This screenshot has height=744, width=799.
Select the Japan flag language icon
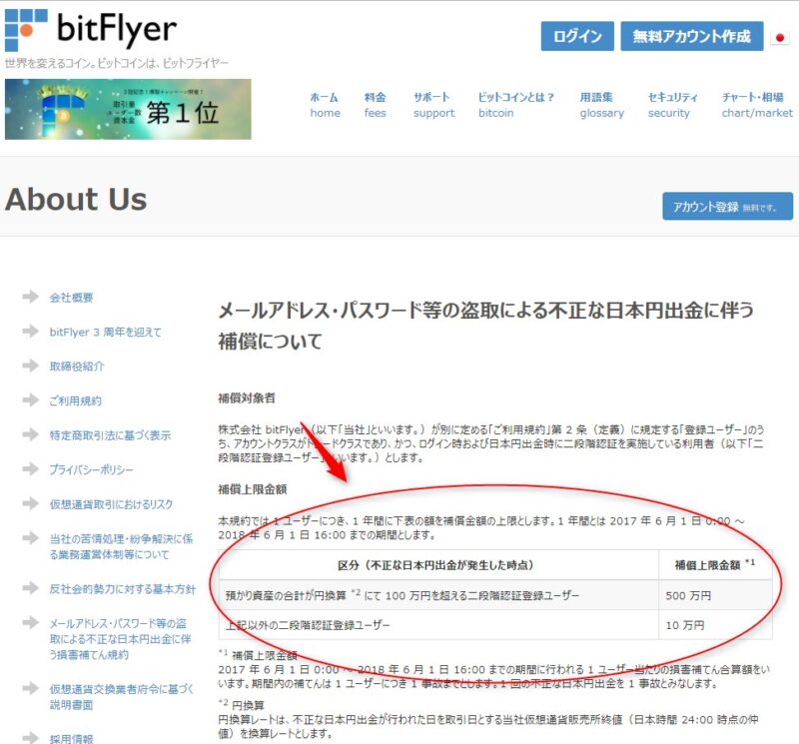pyautogui.click(x=779, y=37)
